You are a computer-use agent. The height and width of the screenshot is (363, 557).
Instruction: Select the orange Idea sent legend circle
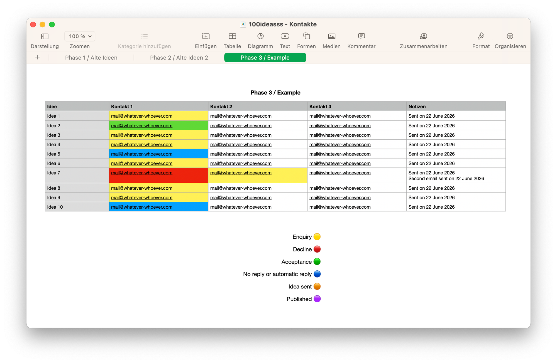click(317, 287)
